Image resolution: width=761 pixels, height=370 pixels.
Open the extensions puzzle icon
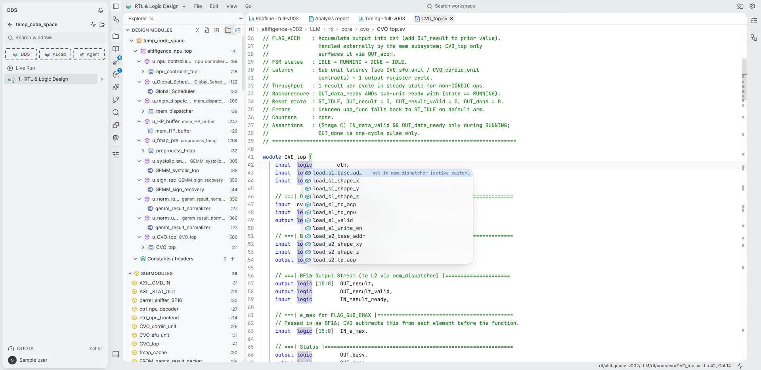point(116,125)
